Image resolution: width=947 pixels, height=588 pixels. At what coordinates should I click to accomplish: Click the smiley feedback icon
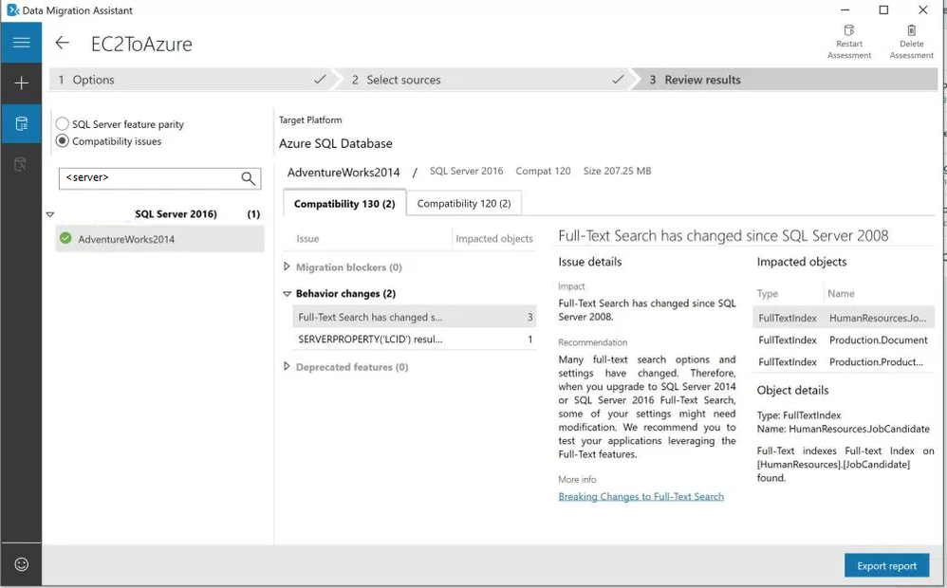[x=21, y=564]
